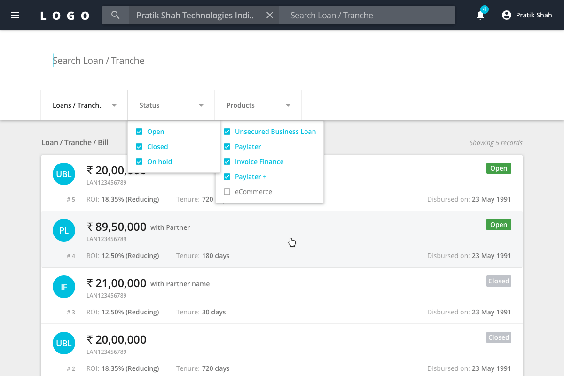Click the notification bell with 4 alerts
Screen dimensions: 564x376
point(480,15)
